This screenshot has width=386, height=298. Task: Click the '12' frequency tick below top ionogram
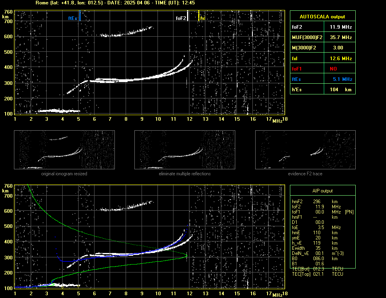189,119
